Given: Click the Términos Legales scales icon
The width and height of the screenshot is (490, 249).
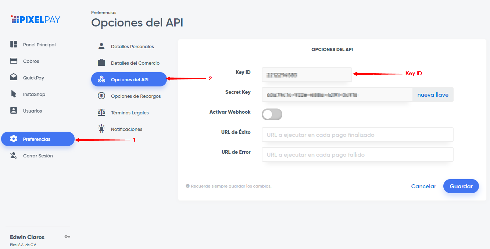Looking at the screenshot, I should (x=101, y=112).
